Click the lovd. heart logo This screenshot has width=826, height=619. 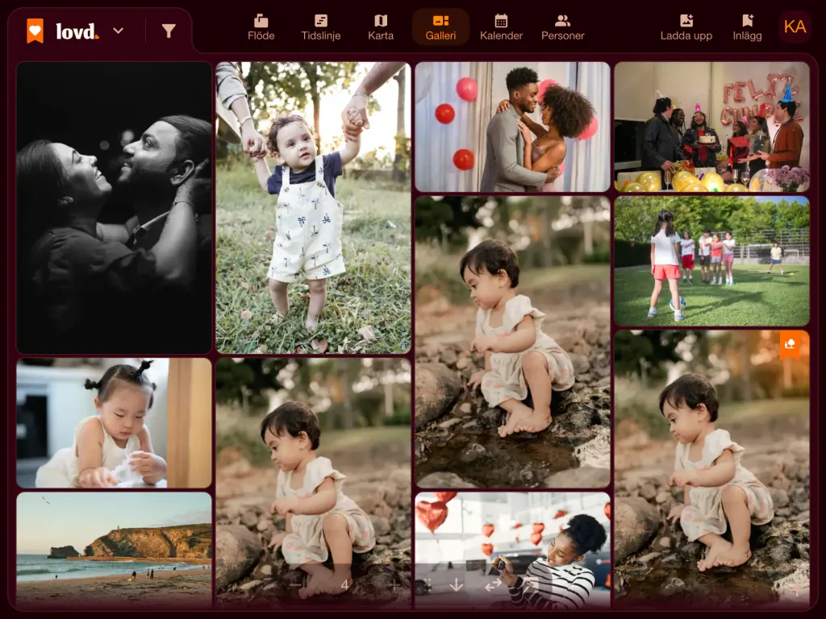35,31
